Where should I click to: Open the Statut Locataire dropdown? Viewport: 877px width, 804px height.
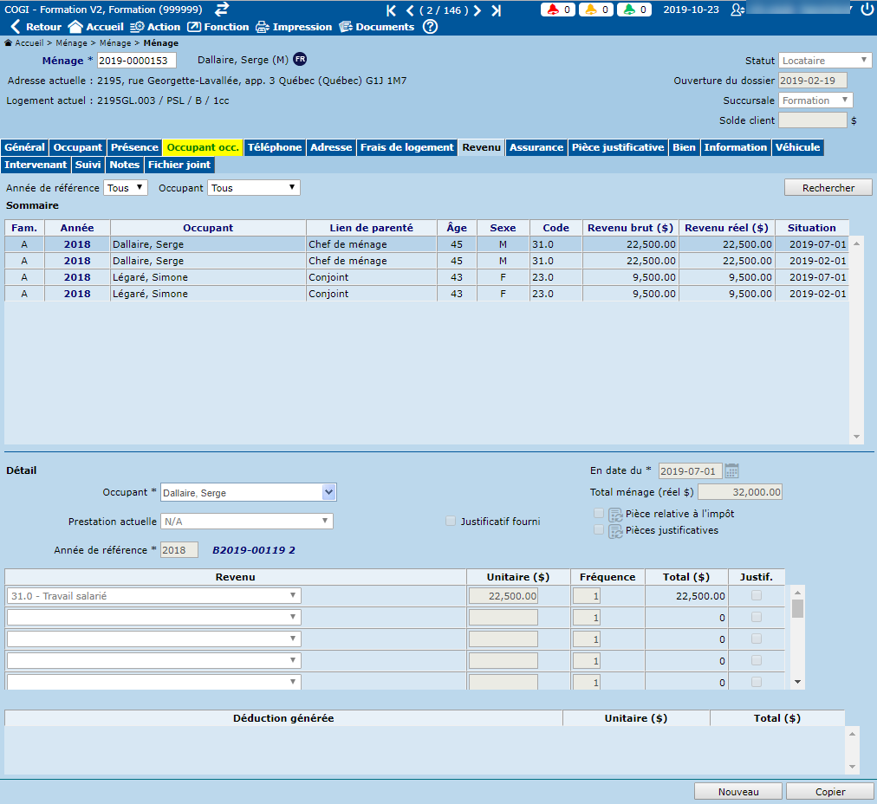click(825, 61)
